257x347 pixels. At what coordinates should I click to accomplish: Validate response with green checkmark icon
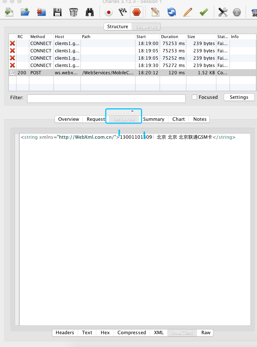(204, 12)
